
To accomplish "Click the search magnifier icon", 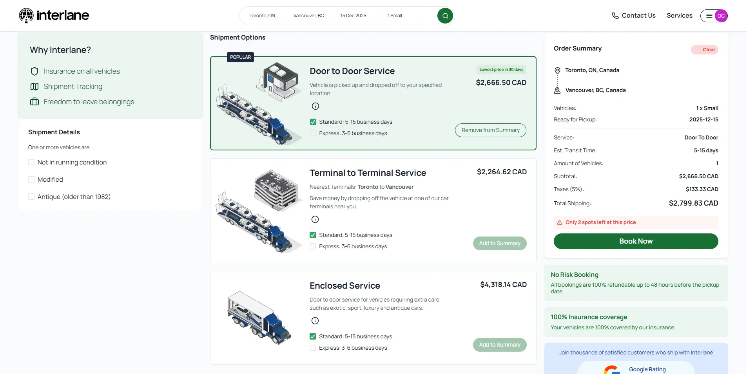I will click(445, 15).
